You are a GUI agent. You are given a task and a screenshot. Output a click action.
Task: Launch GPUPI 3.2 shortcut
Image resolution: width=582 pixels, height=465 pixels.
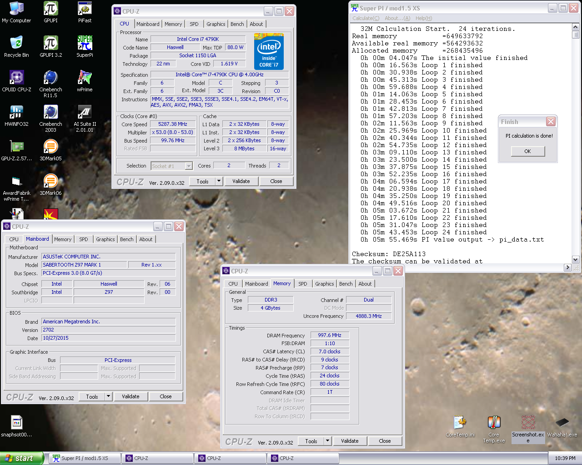click(x=50, y=47)
